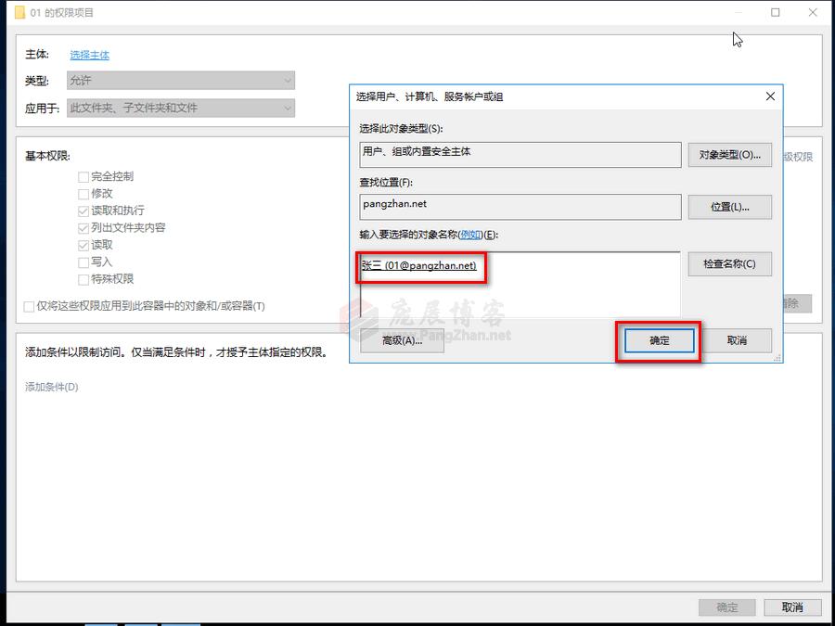The image size is (835, 626).
Task: Click the 选择主体 link
Action: [x=89, y=55]
